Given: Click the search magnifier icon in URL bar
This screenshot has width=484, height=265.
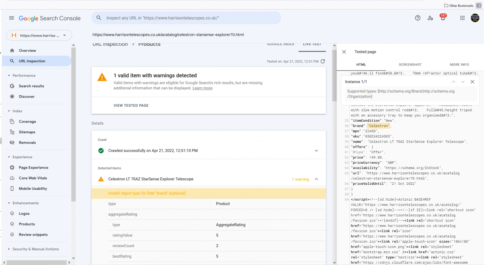Looking at the screenshot, I should 99,18.
